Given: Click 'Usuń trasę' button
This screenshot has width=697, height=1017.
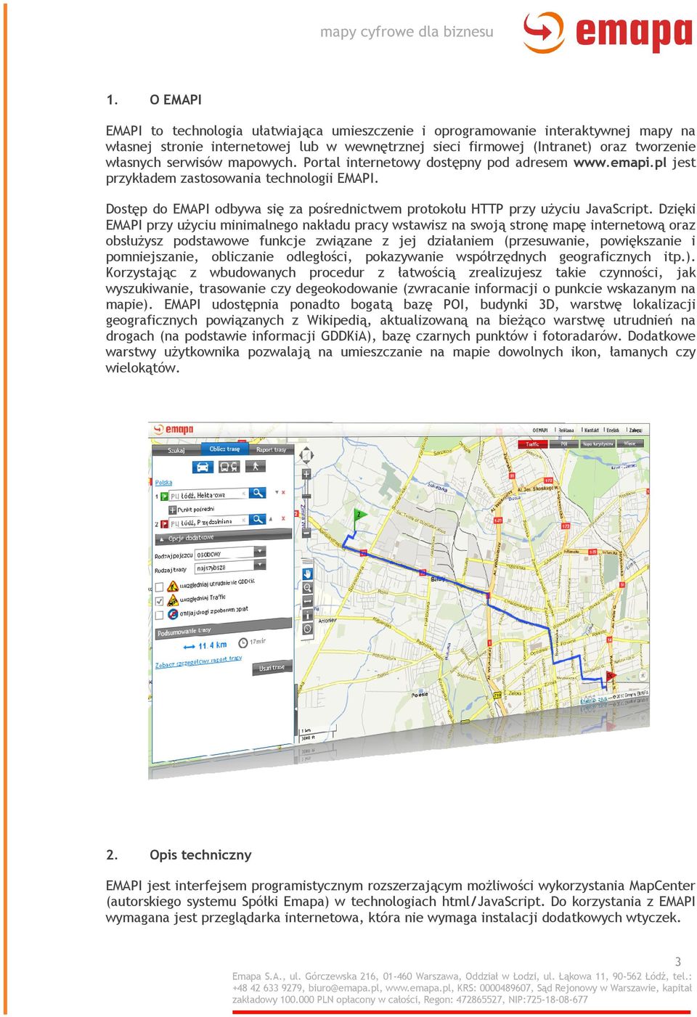Looking at the screenshot, I should pos(272,667).
